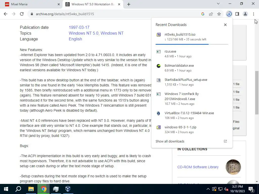The width and height of the screenshot is (259, 194).
Task: Click the ISO file icon of nt5wks_build1515.iso
Action: click(x=159, y=34)
